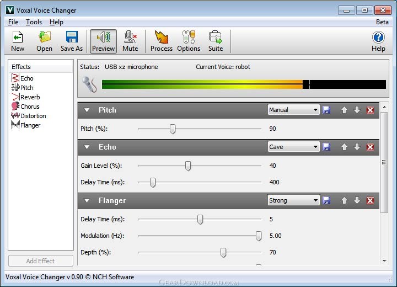Click the Effects panel header
The width and height of the screenshot is (397, 287).
pos(40,67)
